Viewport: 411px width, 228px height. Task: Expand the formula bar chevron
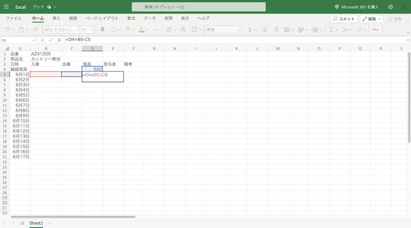tap(408, 40)
